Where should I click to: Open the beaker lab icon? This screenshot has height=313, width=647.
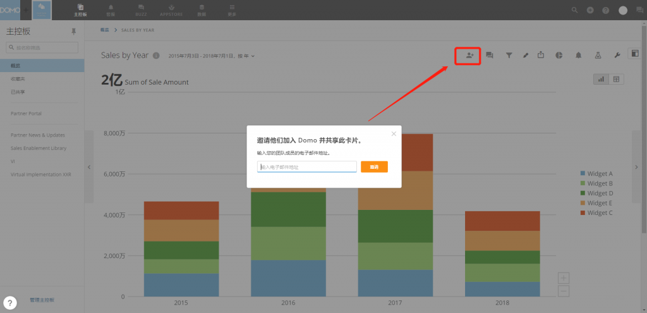(597, 56)
